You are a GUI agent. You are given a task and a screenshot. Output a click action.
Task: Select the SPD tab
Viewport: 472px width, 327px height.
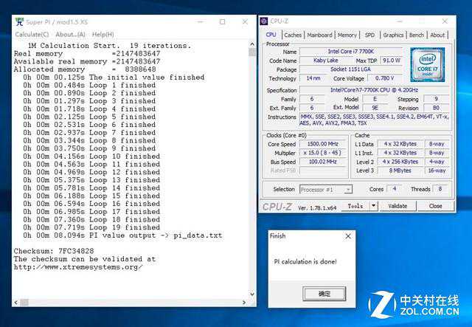tap(369, 35)
